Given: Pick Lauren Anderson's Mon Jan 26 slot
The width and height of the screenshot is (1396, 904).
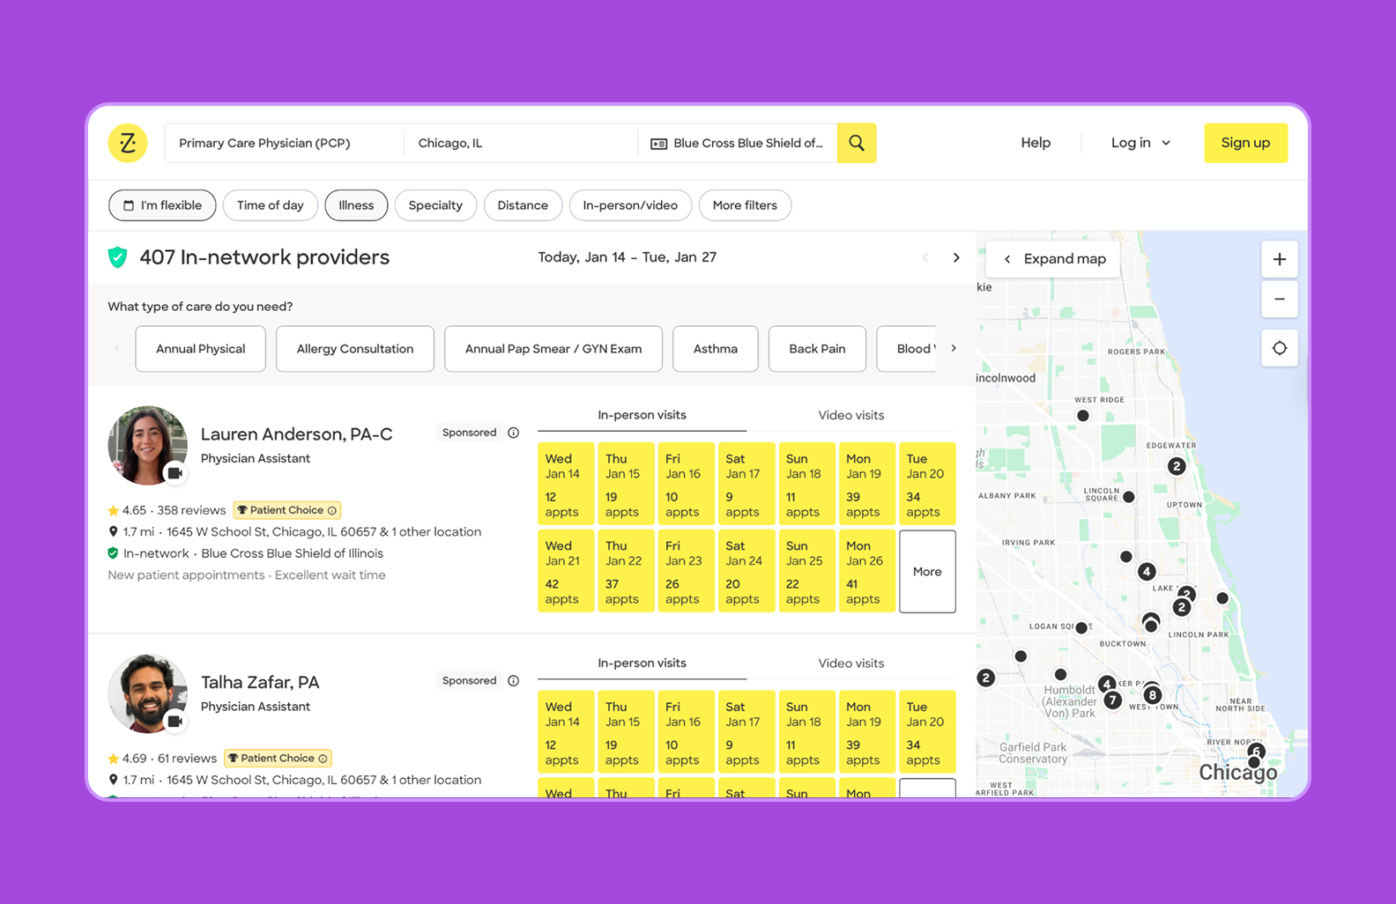Looking at the screenshot, I should [867, 572].
